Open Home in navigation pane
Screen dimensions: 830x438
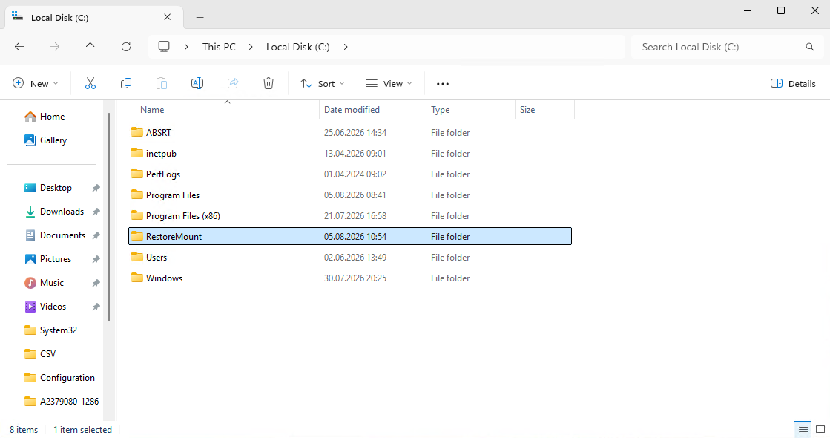tap(53, 117)
